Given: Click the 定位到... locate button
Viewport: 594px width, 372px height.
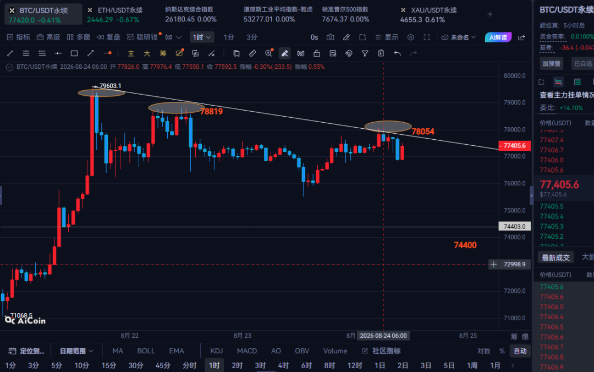Looking at the screenshot, I should [26, 351].
